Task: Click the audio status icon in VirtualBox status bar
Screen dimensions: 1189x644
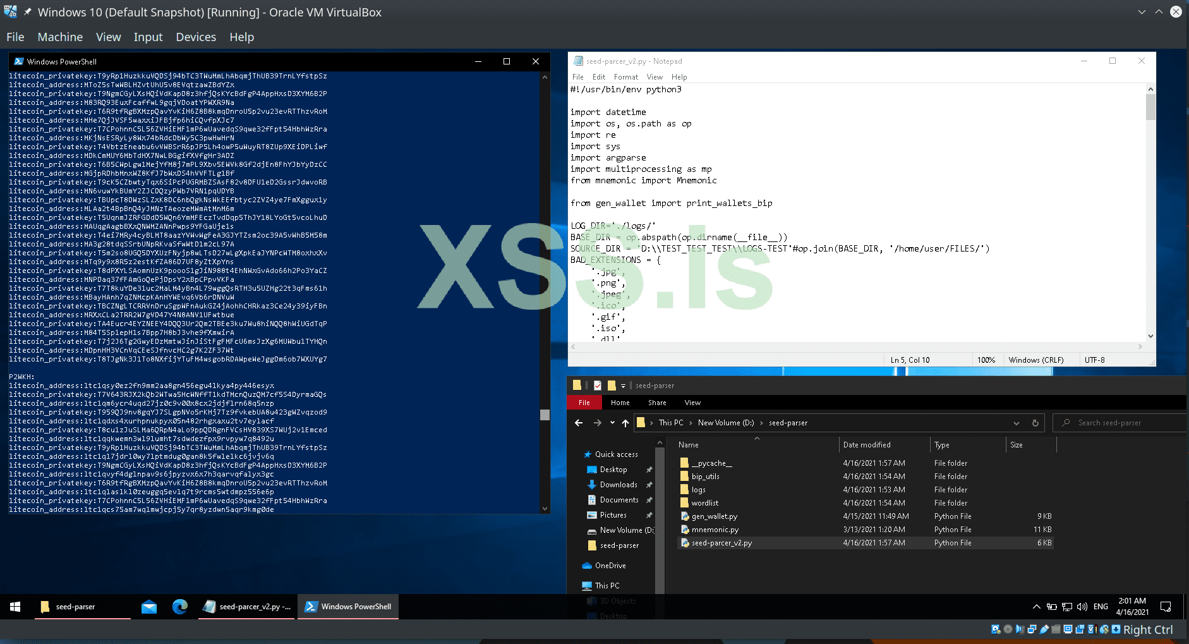Action: click(1020, 629)
